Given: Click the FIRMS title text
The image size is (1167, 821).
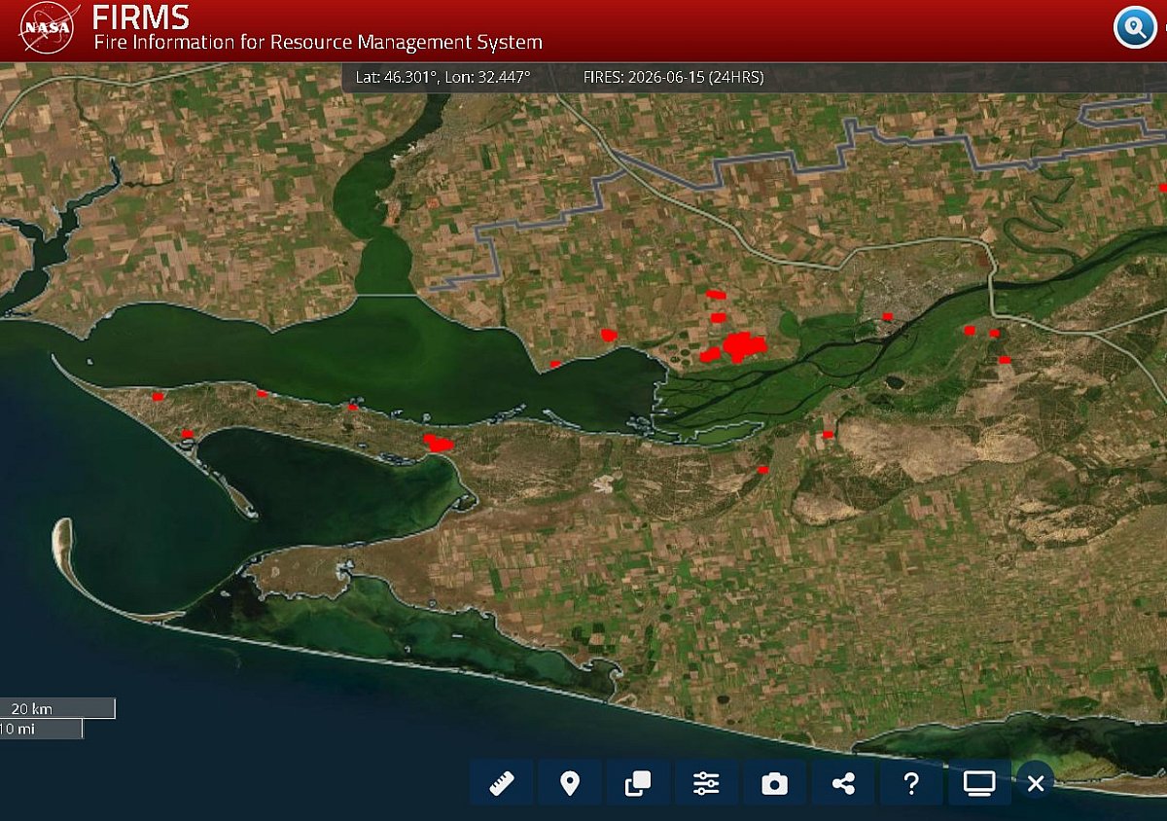Looking at the screenshot, I should pos(141,17).
